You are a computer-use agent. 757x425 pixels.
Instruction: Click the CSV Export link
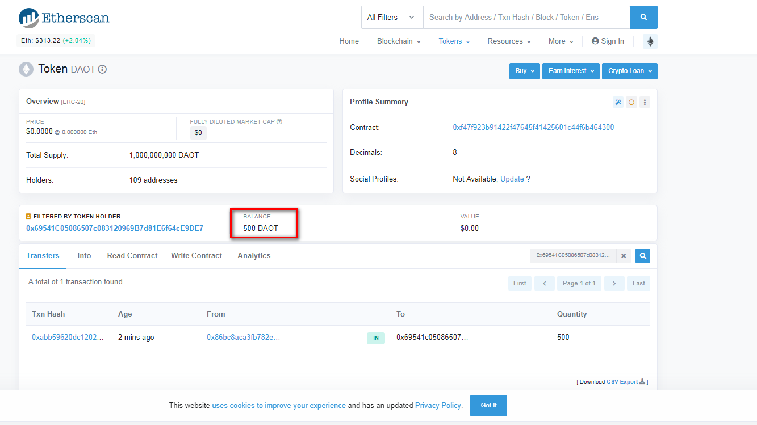[622, 382]
